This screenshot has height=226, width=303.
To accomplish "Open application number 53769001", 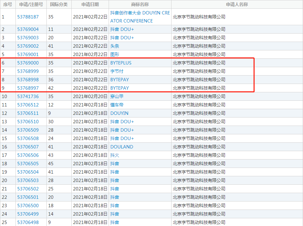I will 28,54.
